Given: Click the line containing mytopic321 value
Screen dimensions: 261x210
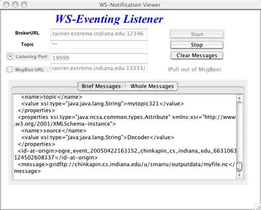Looking at the screenshot, I should (102, 104).
